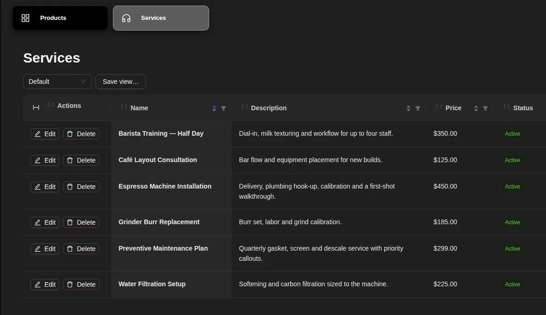Edit the Espresso Machine Installation row
546x315 pixels.
pyautogui.click(x=45, y=187)
